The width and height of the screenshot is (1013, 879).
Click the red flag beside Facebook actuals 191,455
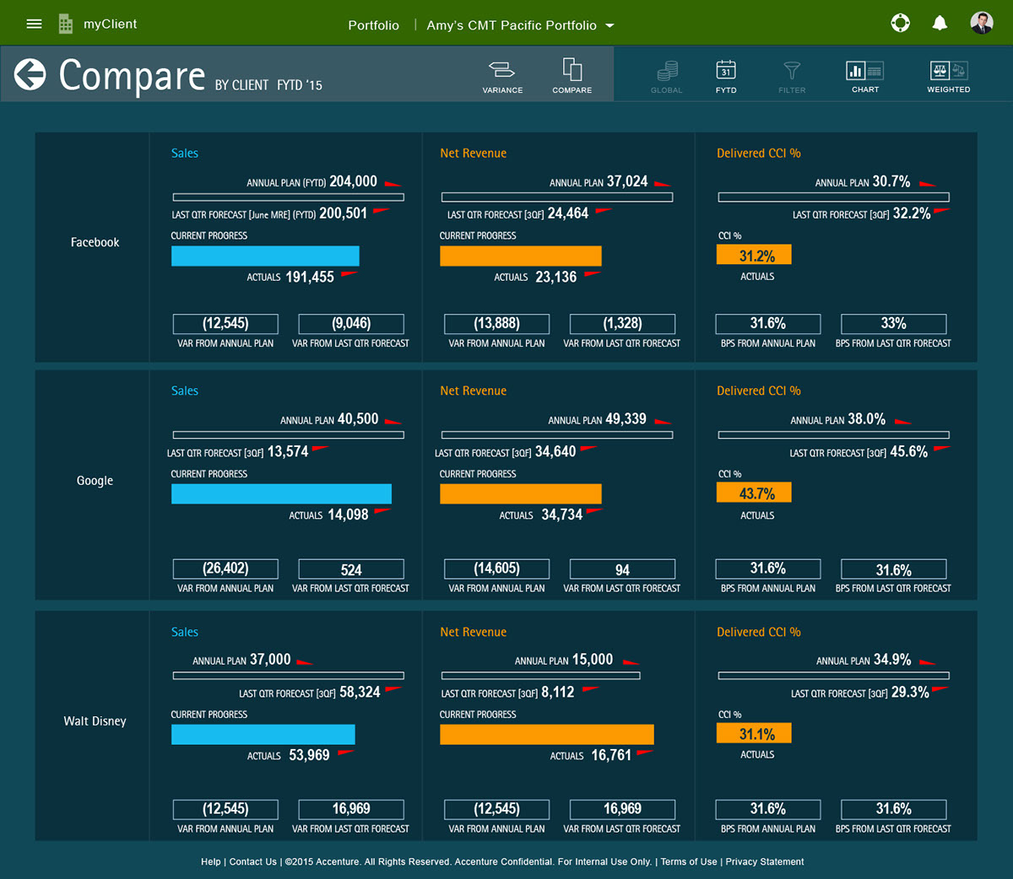(x=349, y=274)
